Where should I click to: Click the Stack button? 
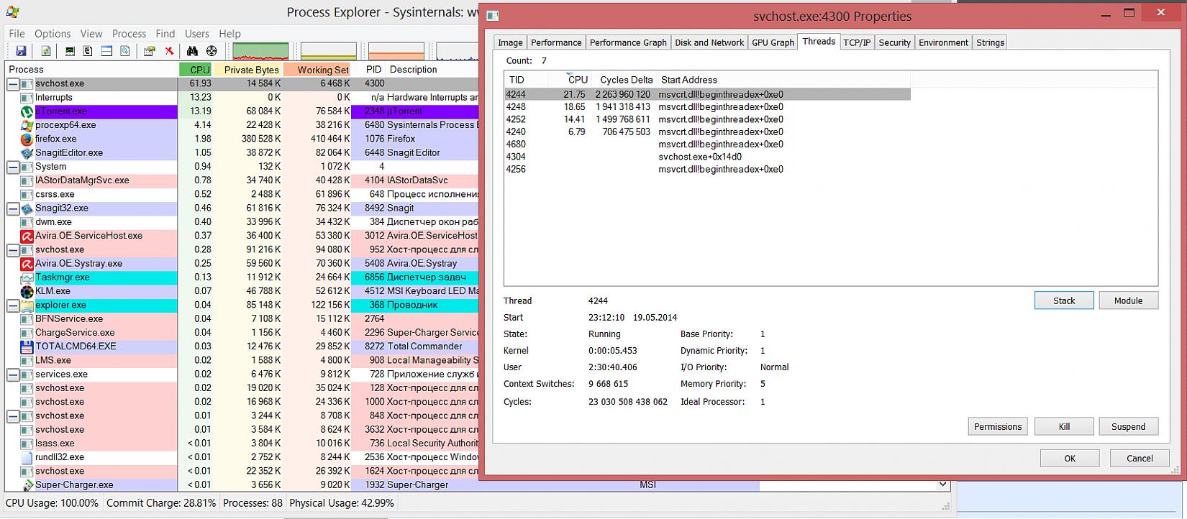1063,300
